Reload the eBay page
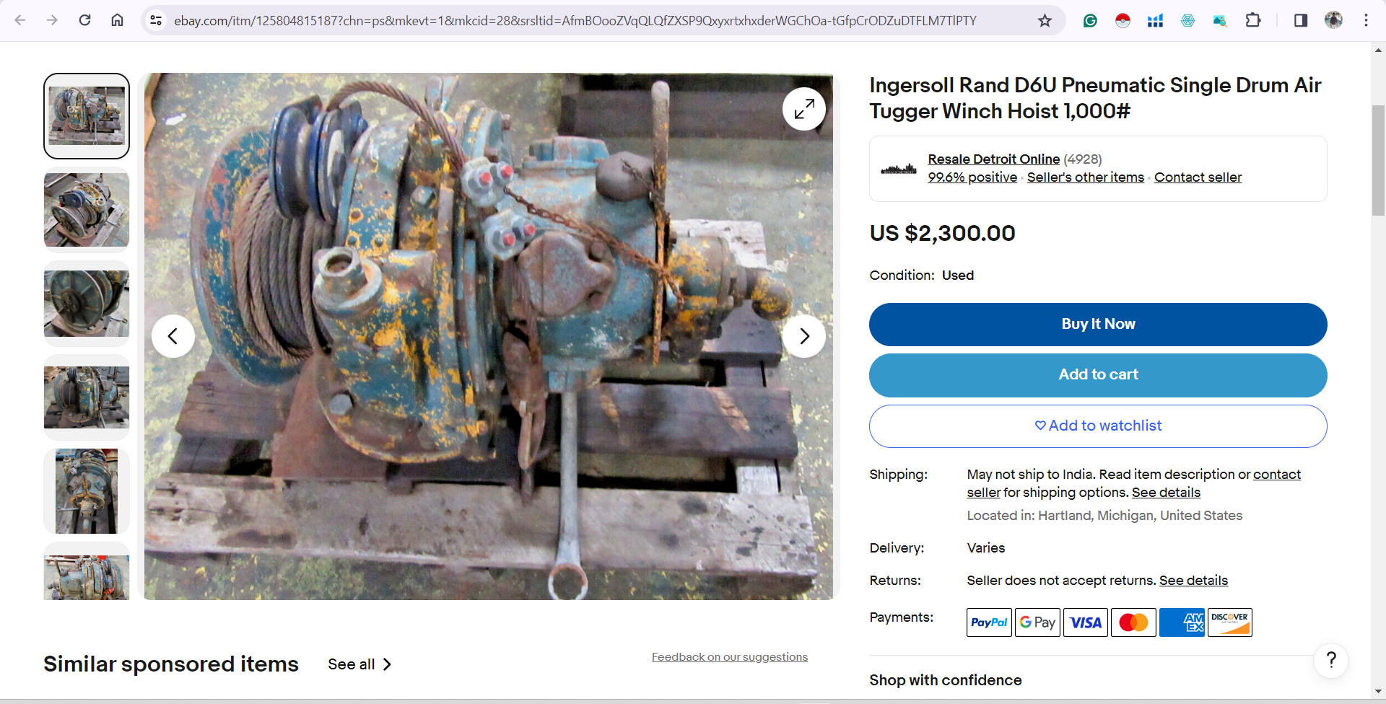The width and height of the screenshot is (1386, 704). click(x=84, y=20)
